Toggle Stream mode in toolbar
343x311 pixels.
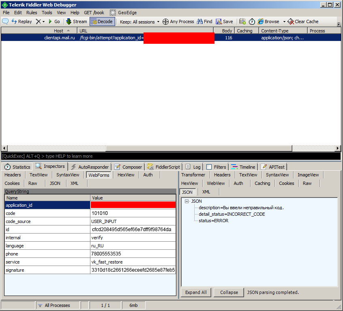click(x=76, y=21)
